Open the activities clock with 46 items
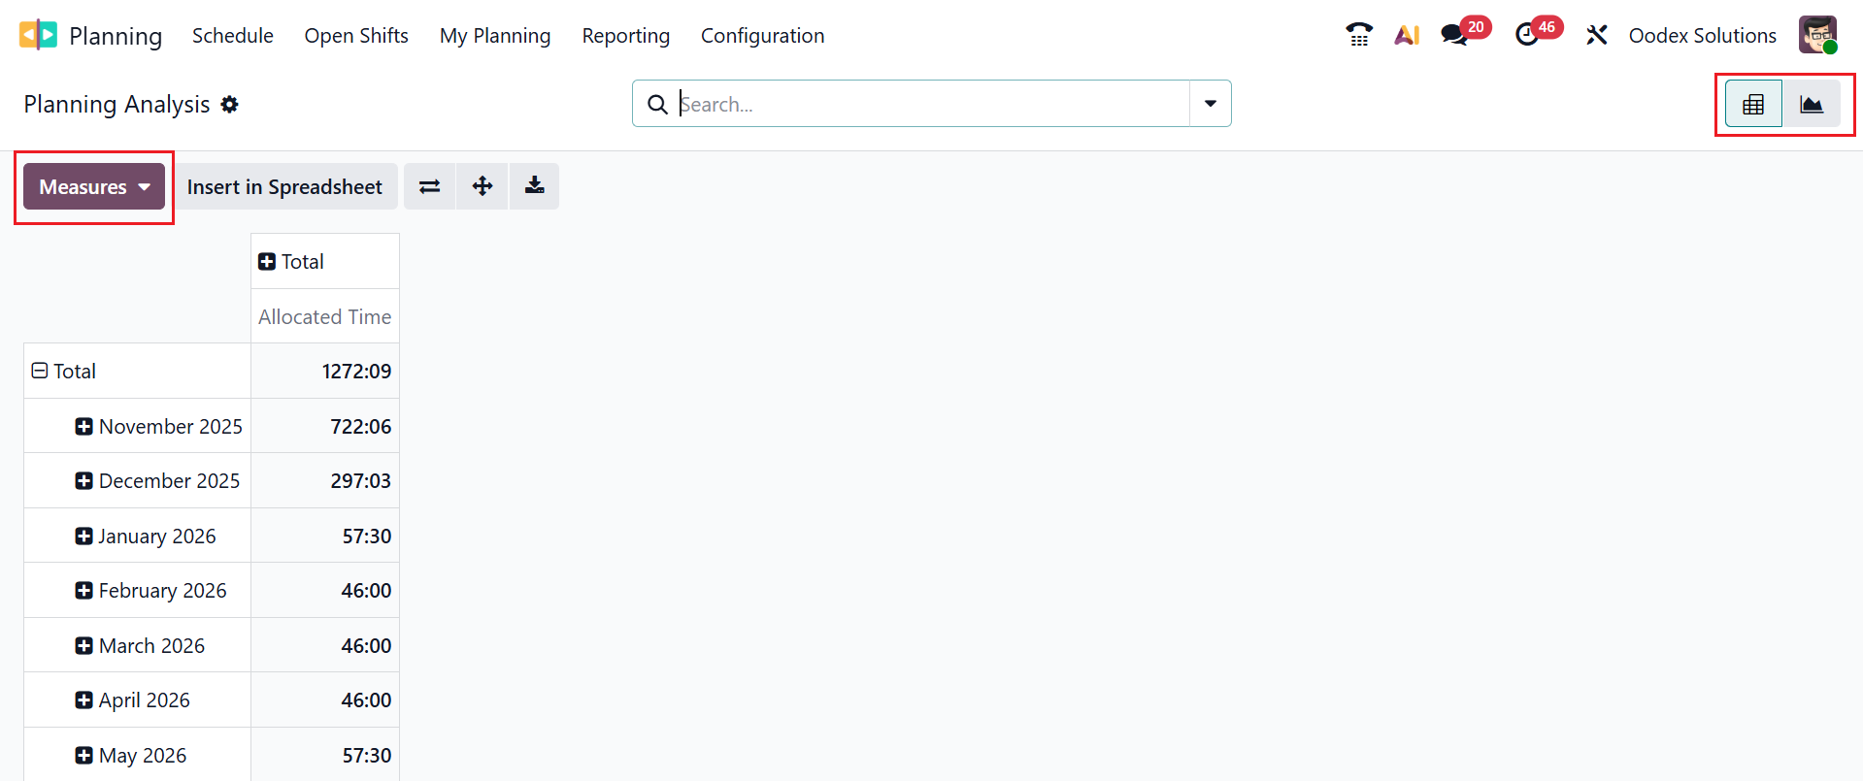The image size is (1863, 781). 1528,34
